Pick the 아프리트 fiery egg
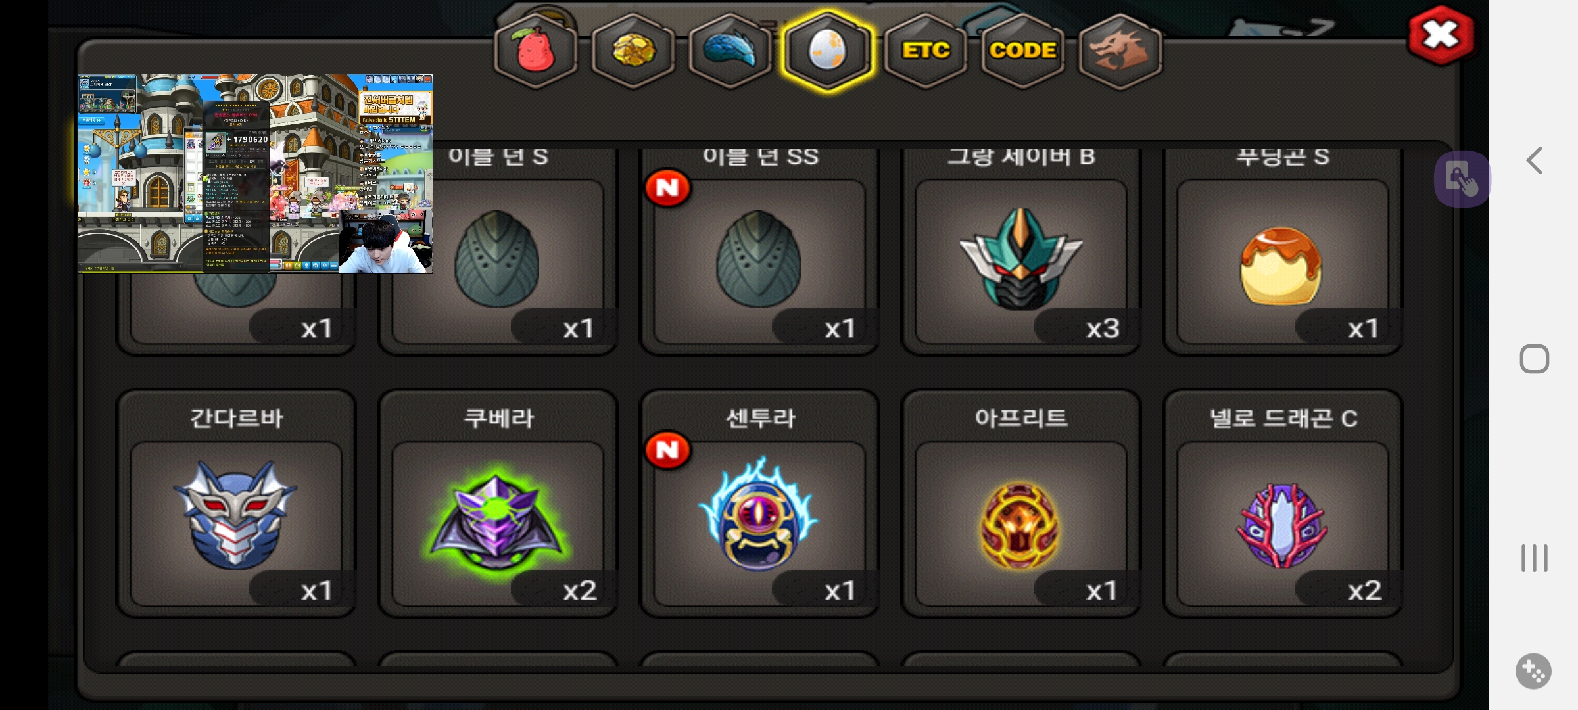Viewport: 1578px width, 710px height. coord(1020,504)
